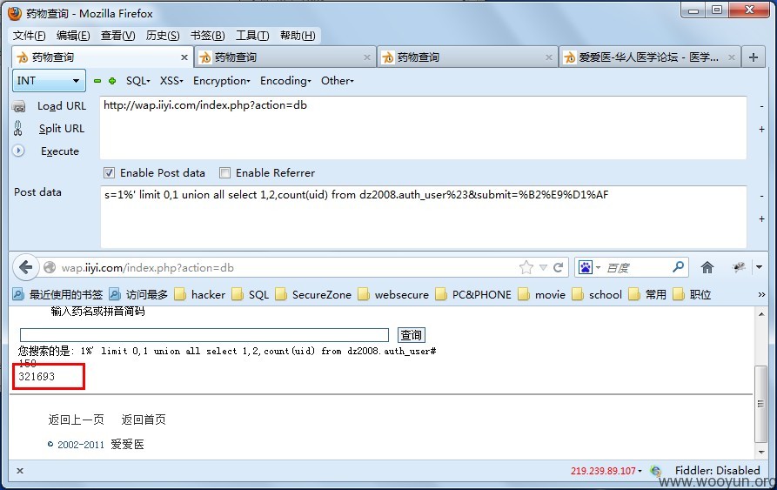Screen dimensions: 777x490
Task: Expand the Encoding dropdown menu
Action: point(285,81)
